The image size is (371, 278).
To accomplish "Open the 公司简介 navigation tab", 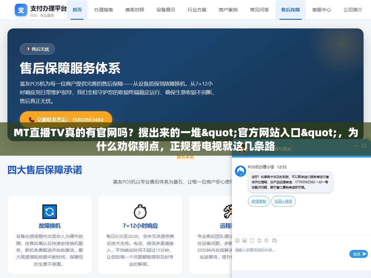I will [353, 10].
